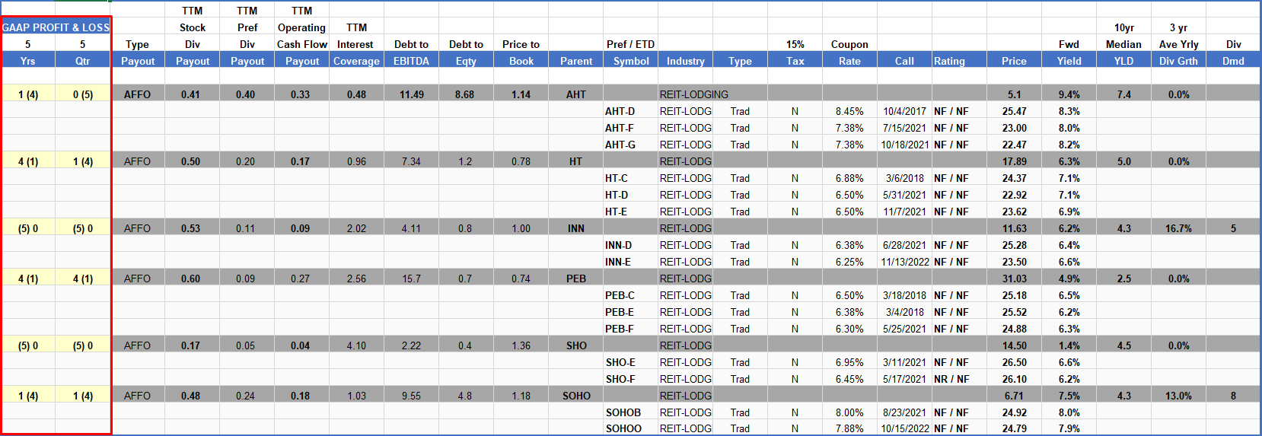Click the AHT-D preferred symbol cell
The width and height of the screenshot is (1262, 436).
[x=620, y=111]
